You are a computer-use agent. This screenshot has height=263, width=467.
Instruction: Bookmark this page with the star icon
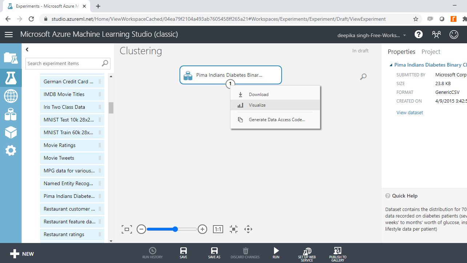[x=416, y=19]
